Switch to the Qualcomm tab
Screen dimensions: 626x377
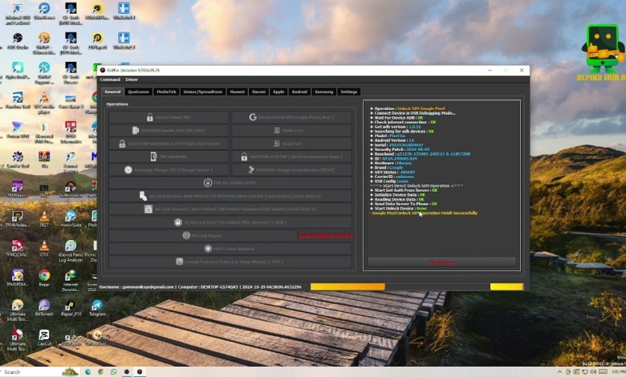(139, 91)
